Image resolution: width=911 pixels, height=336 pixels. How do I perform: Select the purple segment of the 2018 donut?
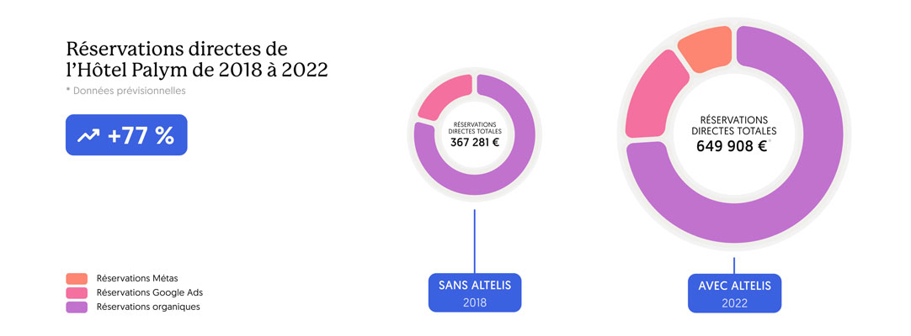point(514,168)
